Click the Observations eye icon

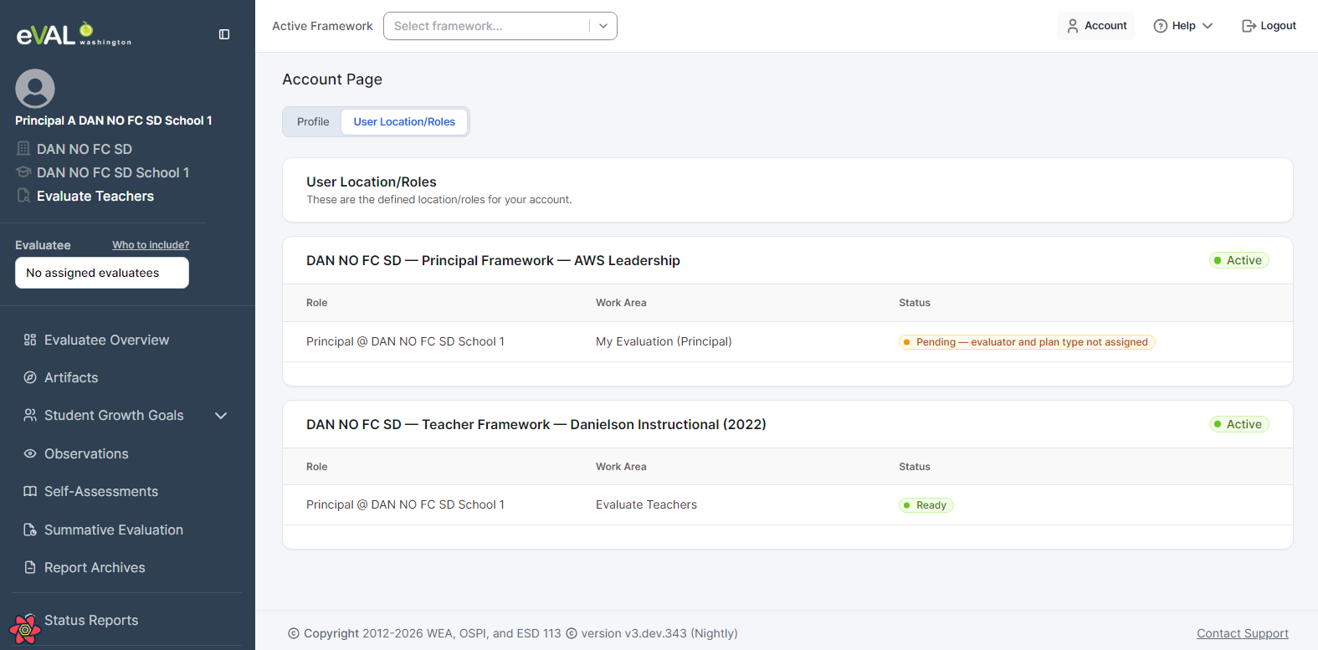30,453
